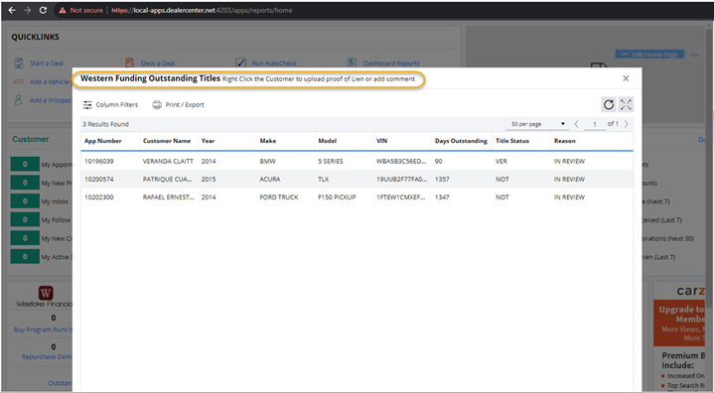Image resolution: width=714 pixels, height=393 pixels.
Task: Click the My Inbox count badge
Action: (25, 201)
